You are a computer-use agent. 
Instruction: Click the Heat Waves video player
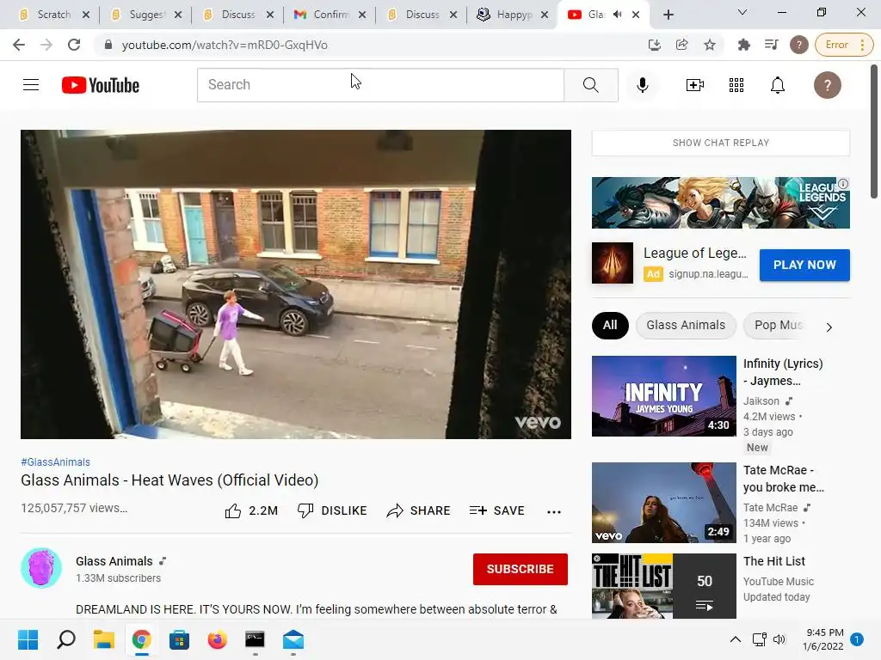point(296,284)
